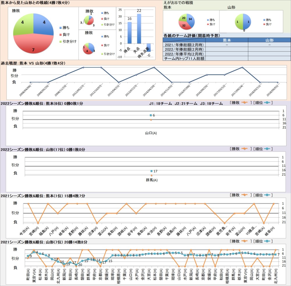Click the 失点 bar labeled 22
This screenshot has width=291, height=286.
(139, 28)
